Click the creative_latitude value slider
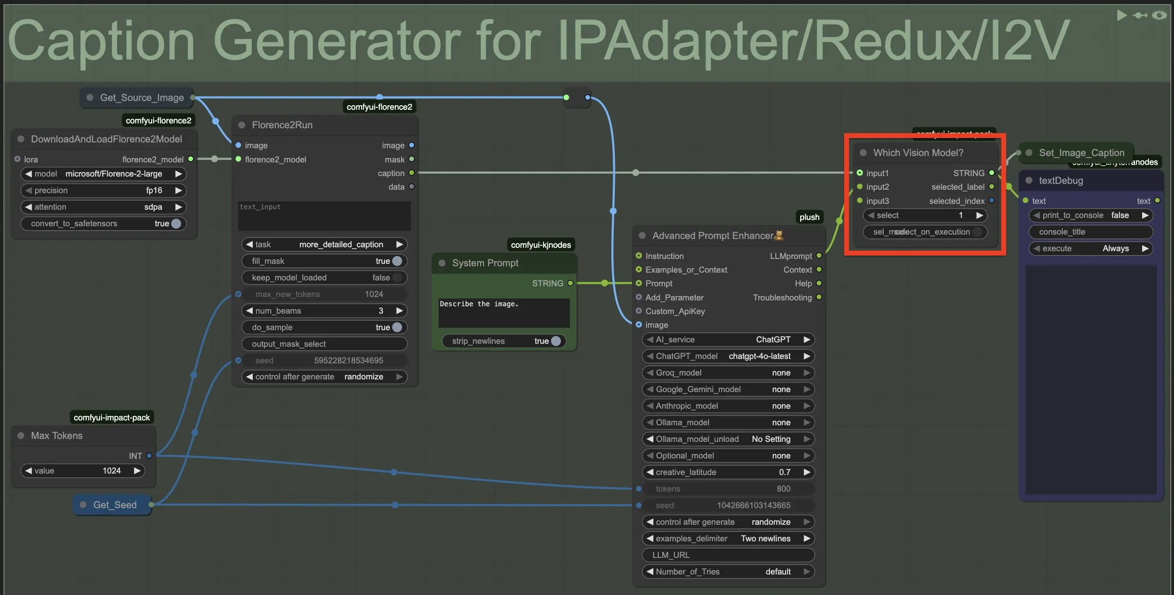This screenshot has height=595, width=1174. click(x=728, y=473)
